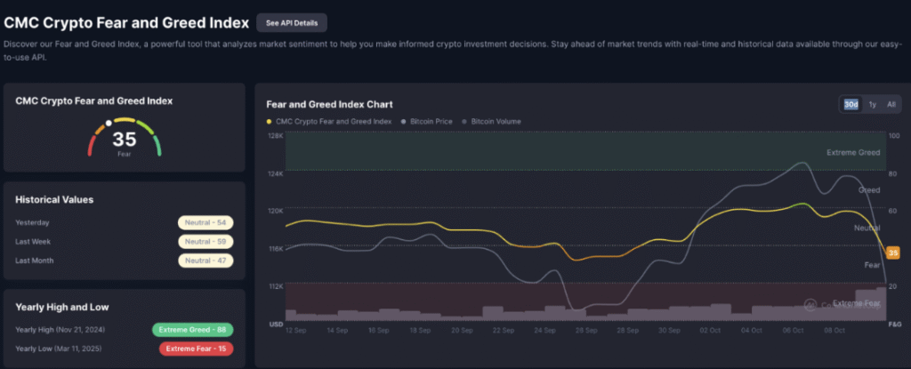Click the Extreme Greed zone label
Viewport: 911px width, 369px height.
pos(853,152)
